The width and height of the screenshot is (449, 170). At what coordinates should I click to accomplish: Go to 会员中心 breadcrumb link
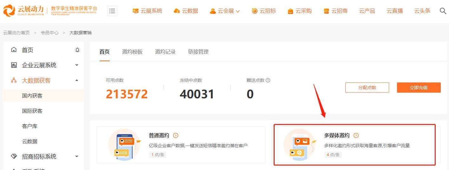pyautogui.click(x=49, y=33)
